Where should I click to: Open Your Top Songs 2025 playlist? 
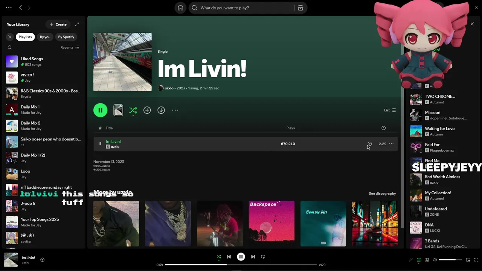click(x=44, y=222)
